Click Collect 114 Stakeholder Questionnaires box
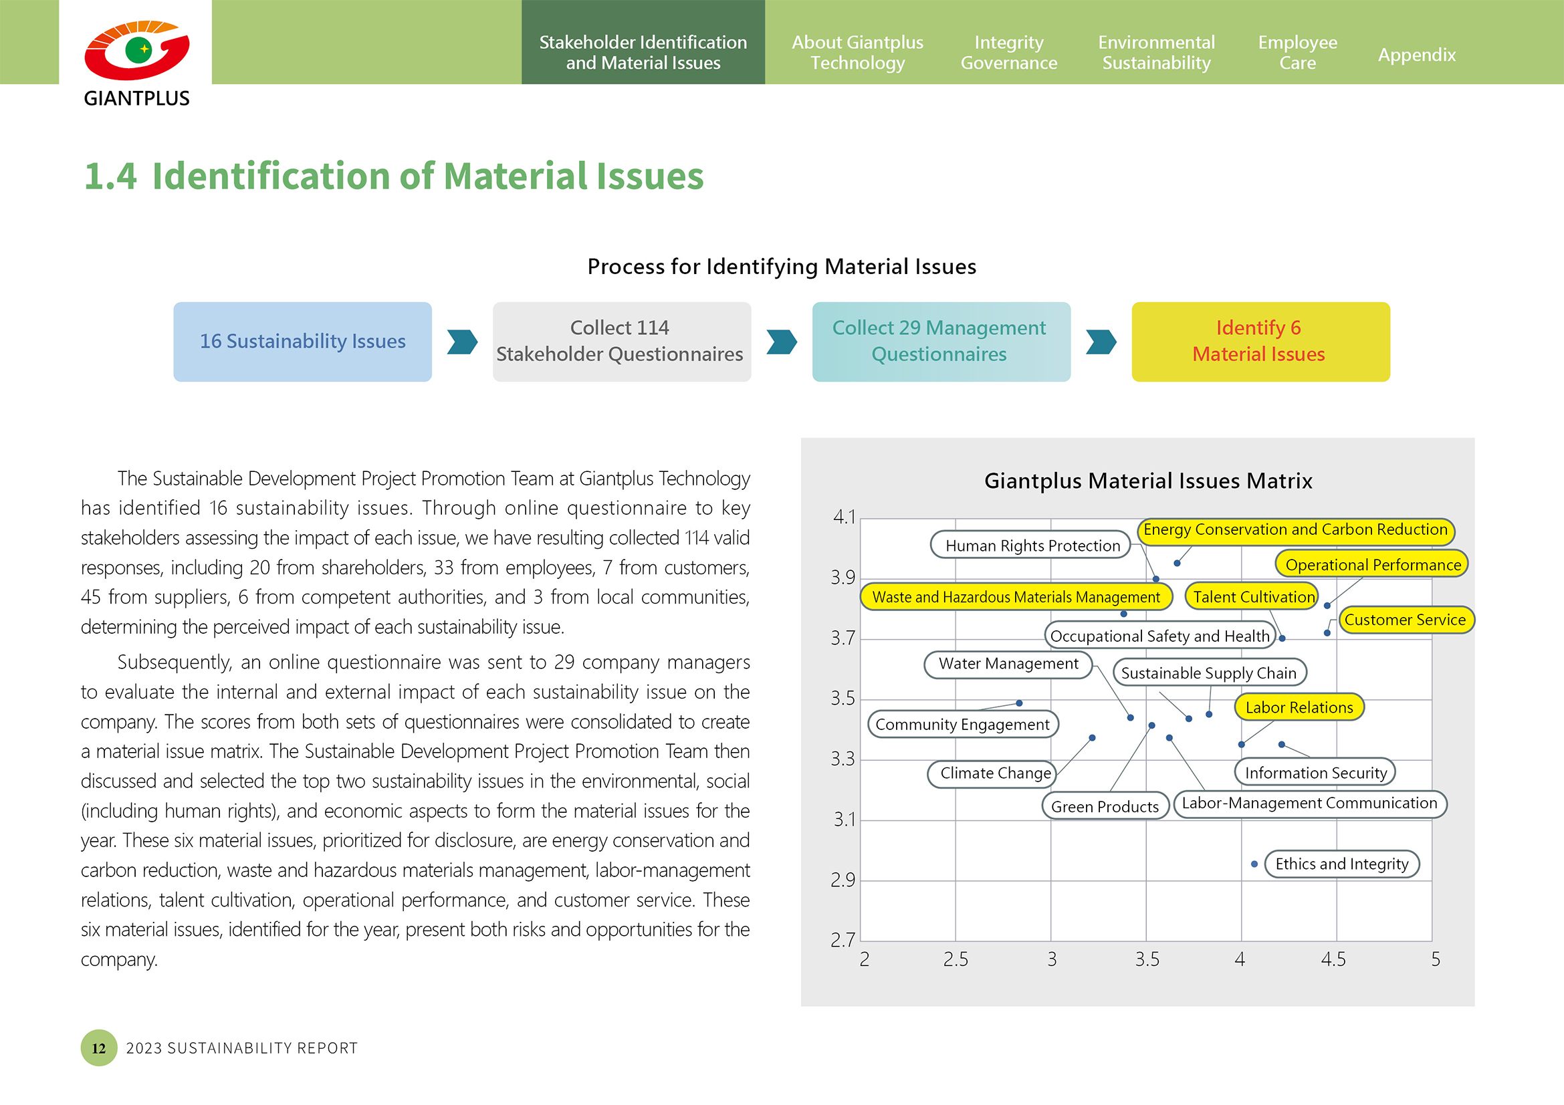The height and width of the screenshot is (1105, 1564). (x=622, y=342)
